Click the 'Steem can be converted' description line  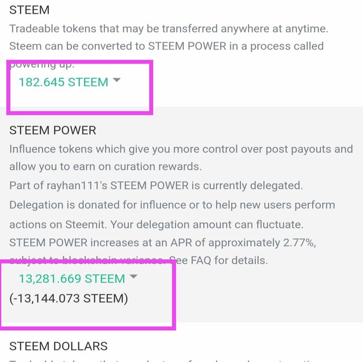[166, 46]
